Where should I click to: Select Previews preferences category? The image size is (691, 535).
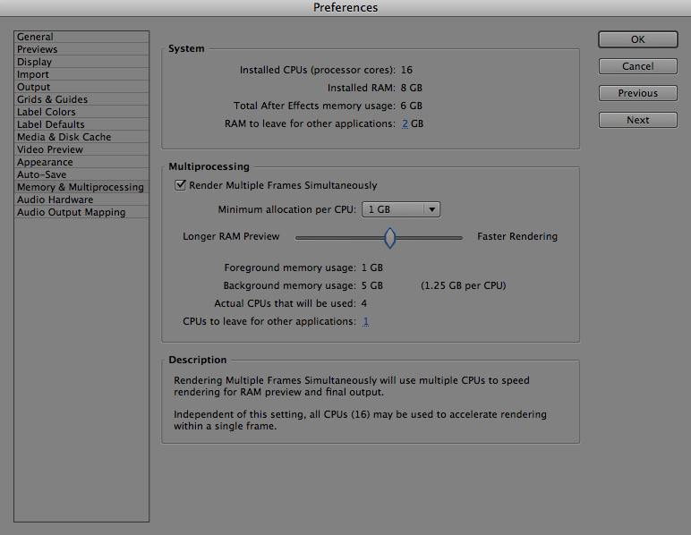(81, 49)
